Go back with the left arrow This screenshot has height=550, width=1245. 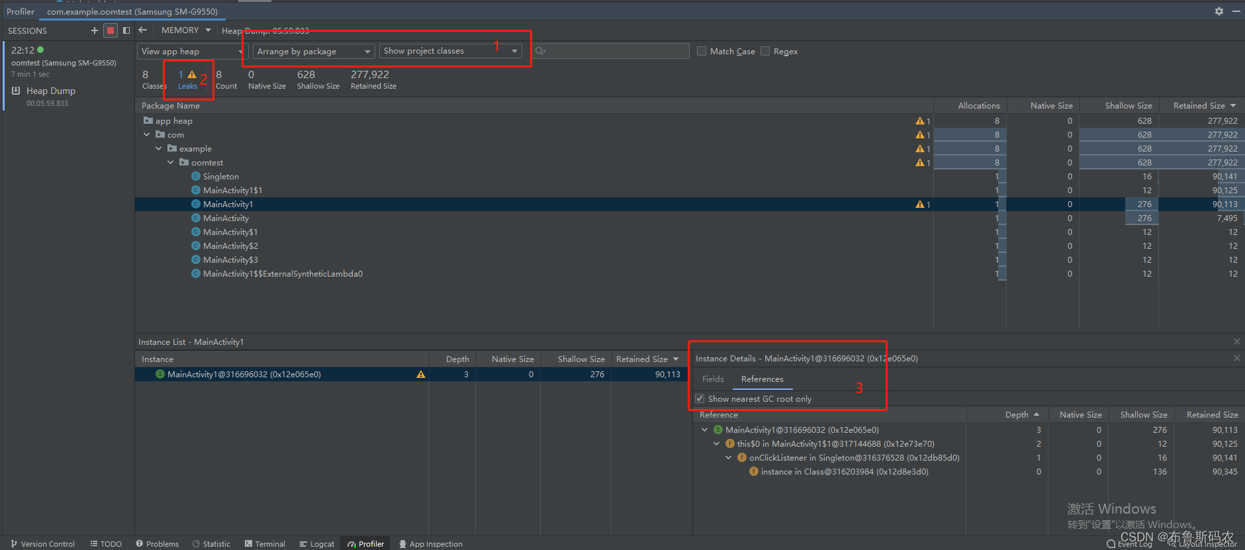click(x=143, y=30)
